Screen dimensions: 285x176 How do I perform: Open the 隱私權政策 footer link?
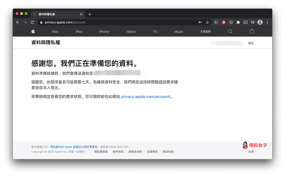[x=101, y=152]
